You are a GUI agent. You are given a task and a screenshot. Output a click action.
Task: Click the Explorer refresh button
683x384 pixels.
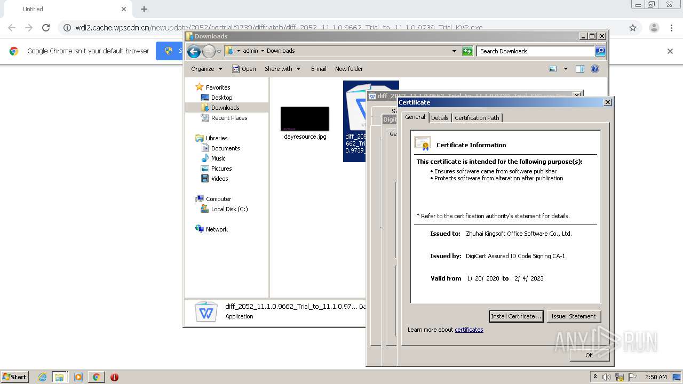467,51
